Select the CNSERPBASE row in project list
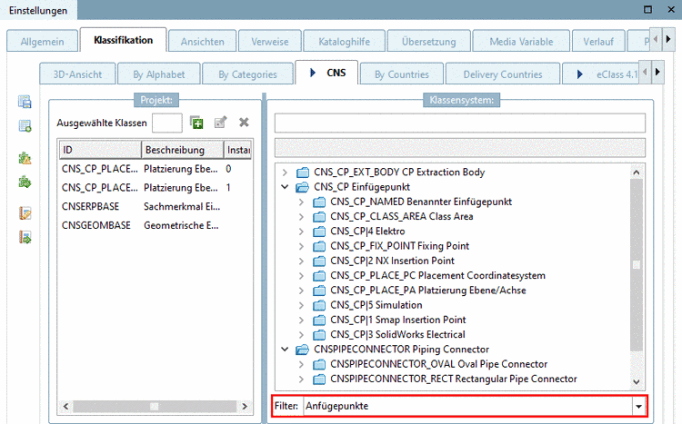Viewport: 682px width, 424px height. click(x=155, y=207)
